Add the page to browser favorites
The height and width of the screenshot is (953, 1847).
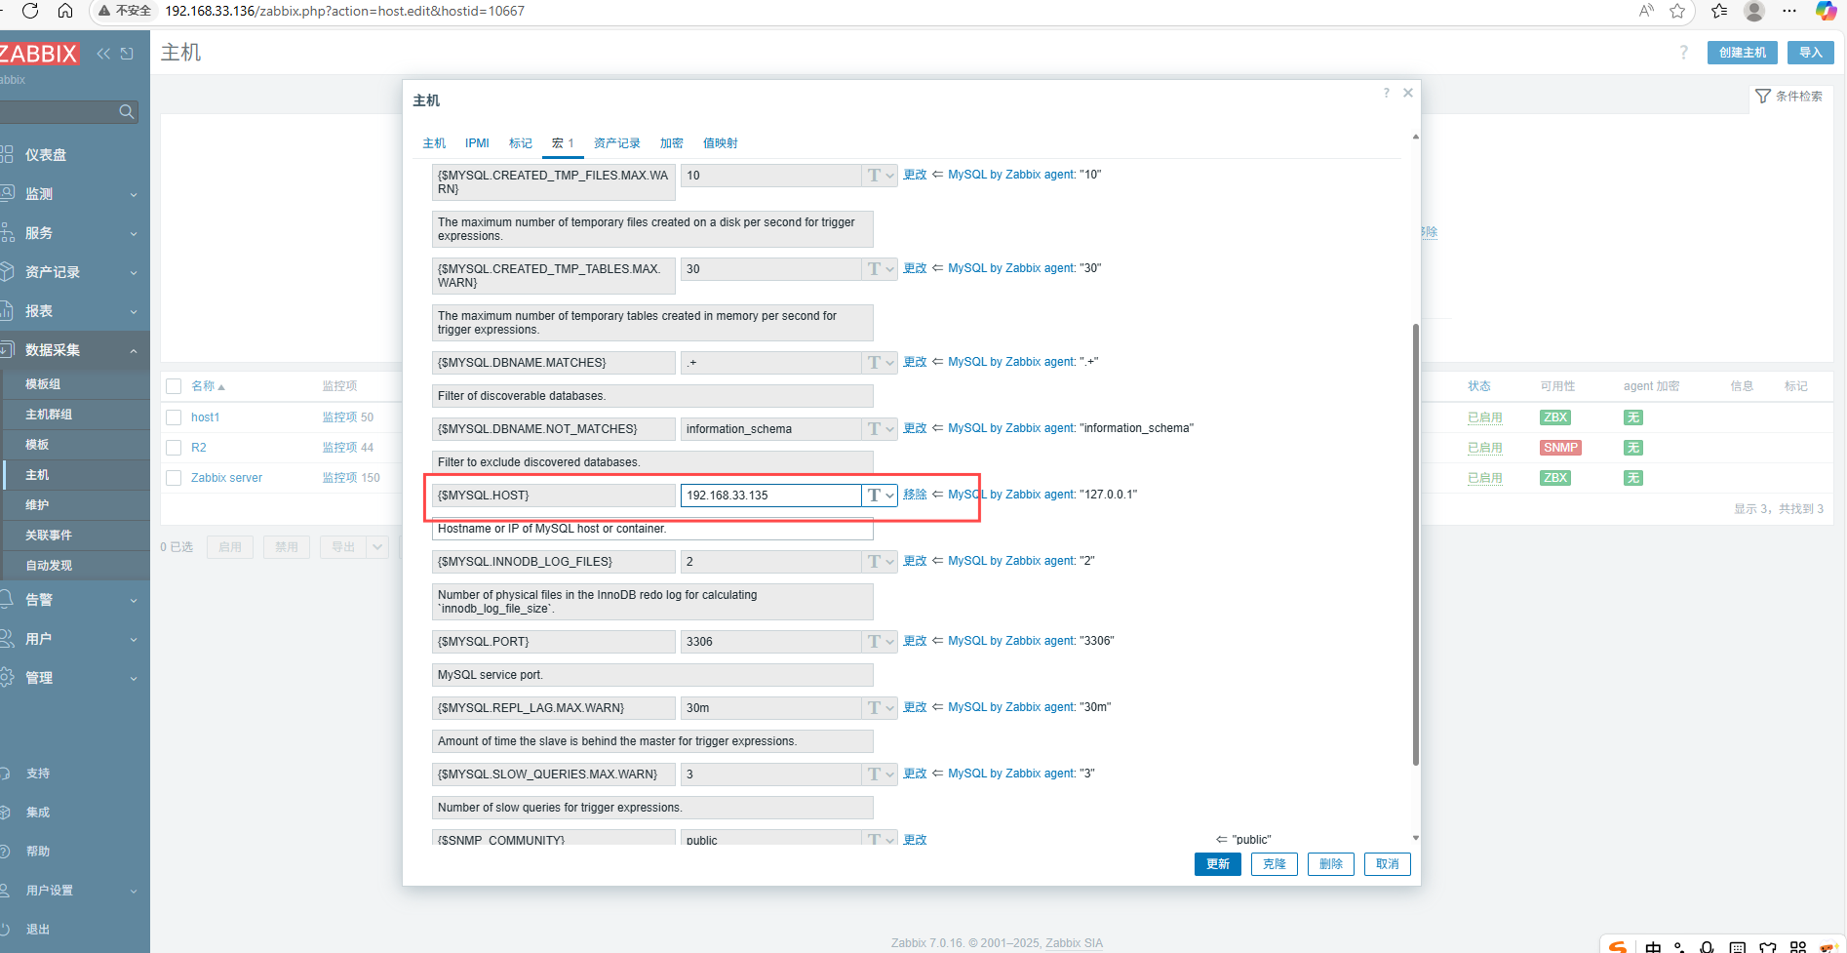pos(1677,11)
